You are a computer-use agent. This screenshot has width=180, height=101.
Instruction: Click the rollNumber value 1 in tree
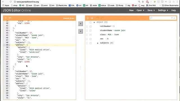(x=114, y=26)
